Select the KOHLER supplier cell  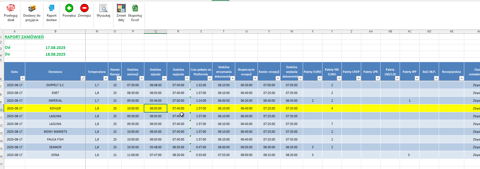(x=55, y=108)
